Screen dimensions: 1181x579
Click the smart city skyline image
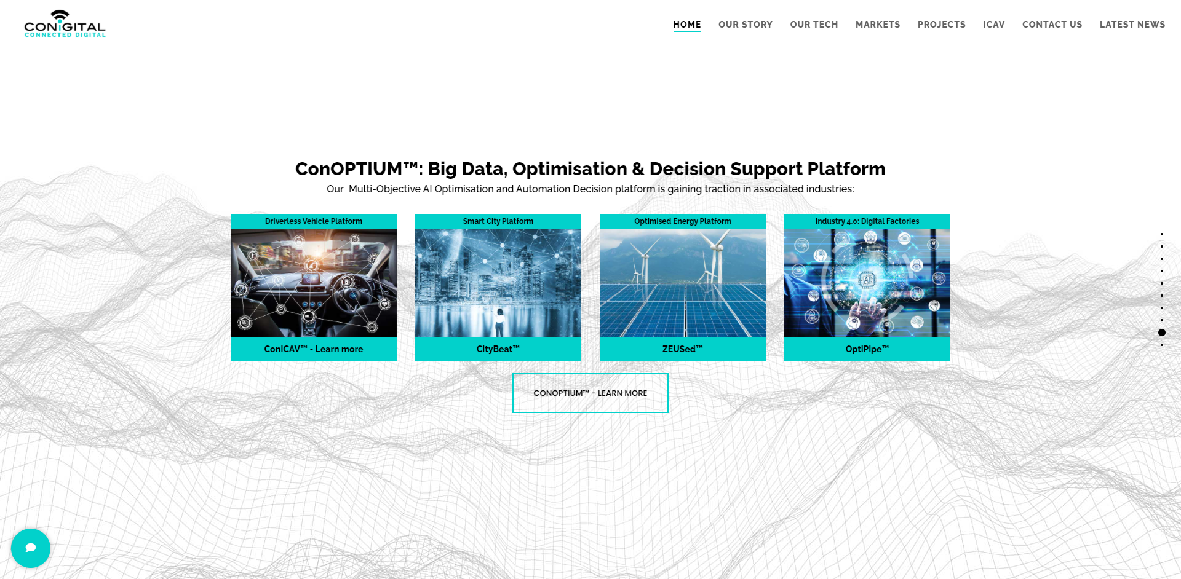pos(498,283)
